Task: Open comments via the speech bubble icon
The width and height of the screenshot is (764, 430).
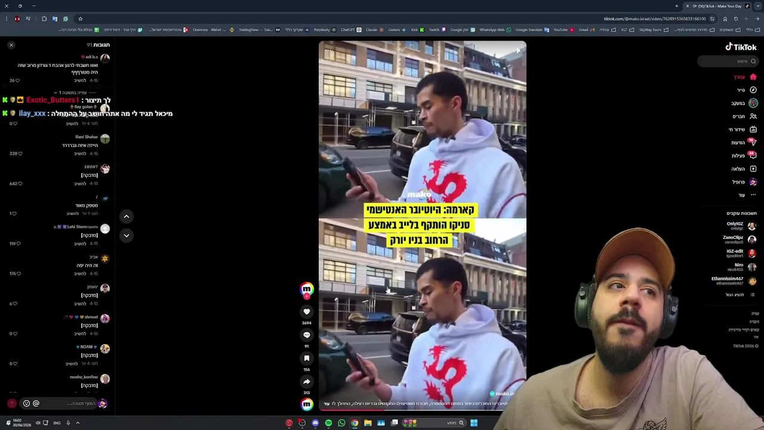Action: pos(307,335)
